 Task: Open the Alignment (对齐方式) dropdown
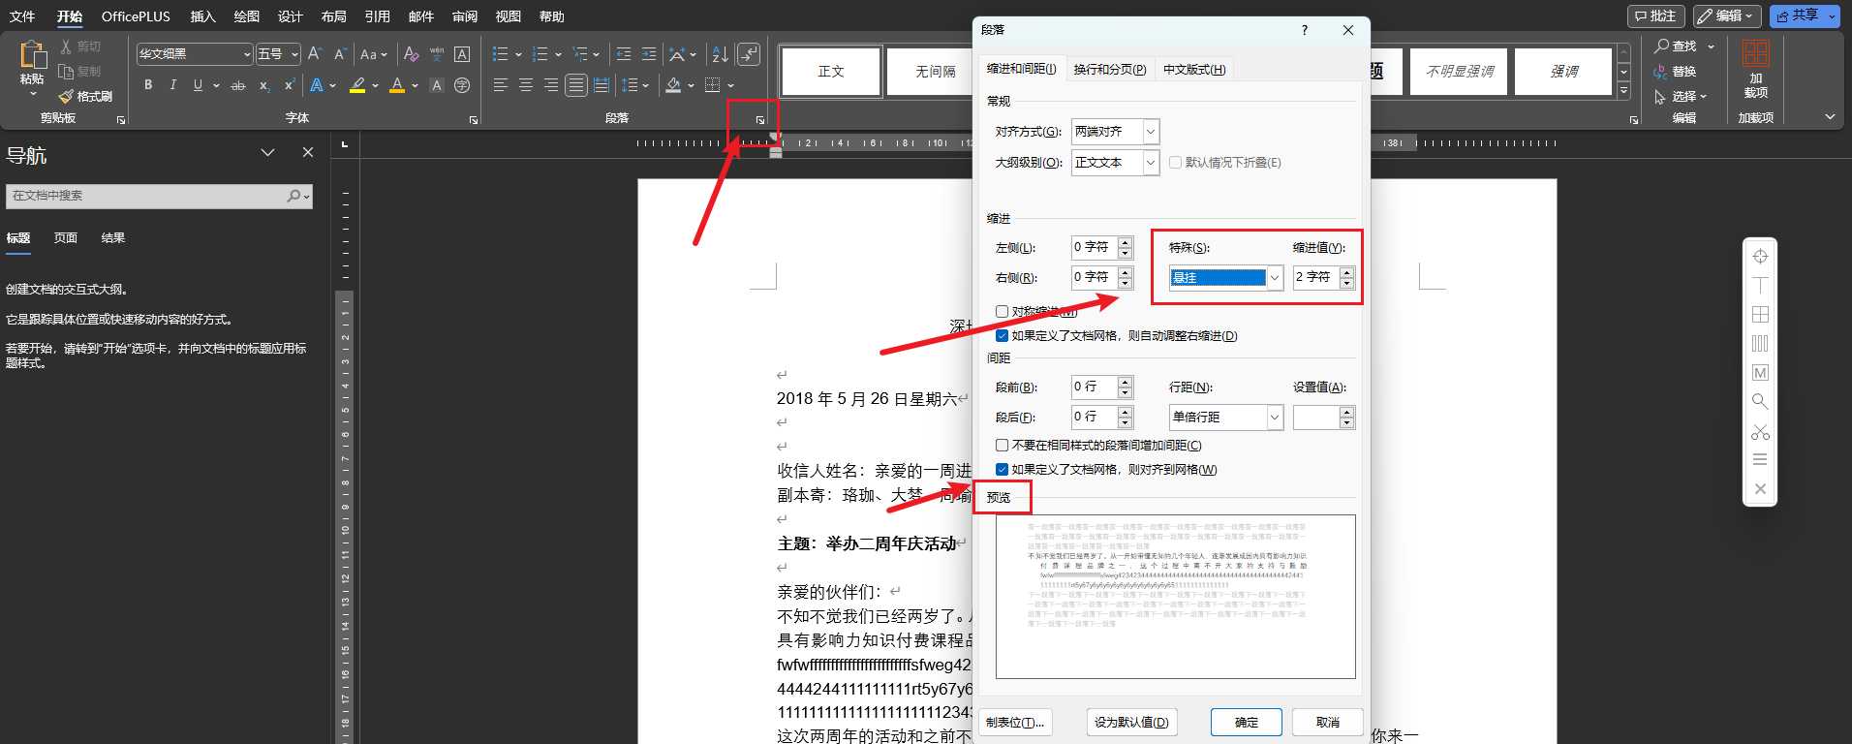1151,132
